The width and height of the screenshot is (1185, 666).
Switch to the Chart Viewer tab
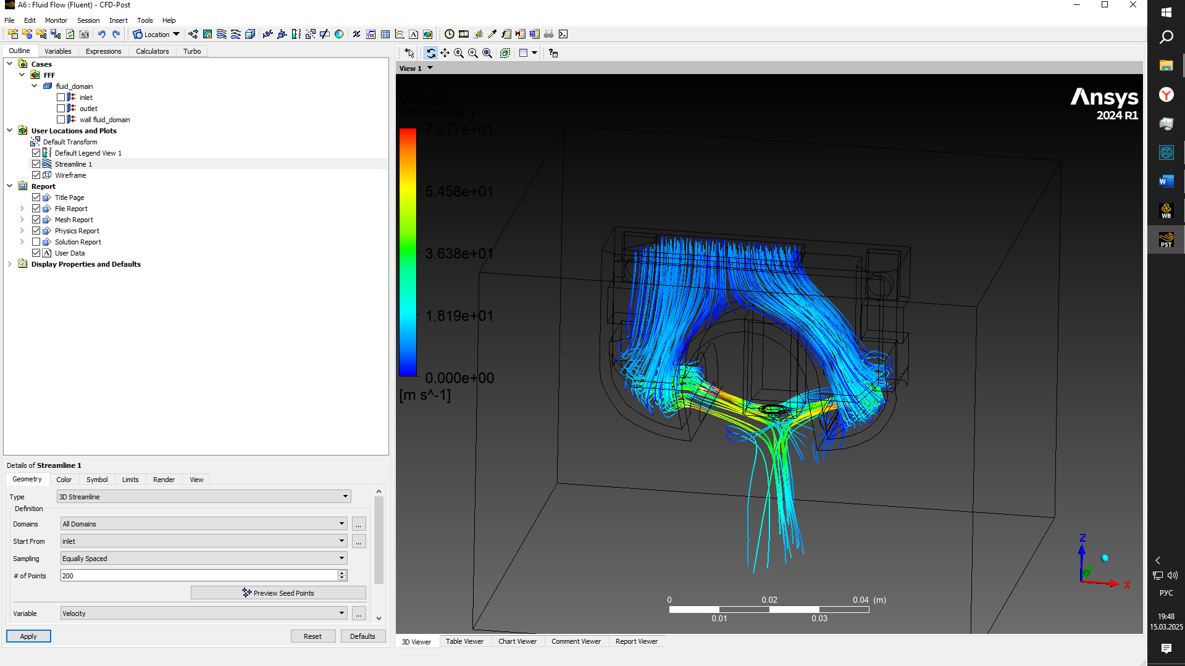517,641
